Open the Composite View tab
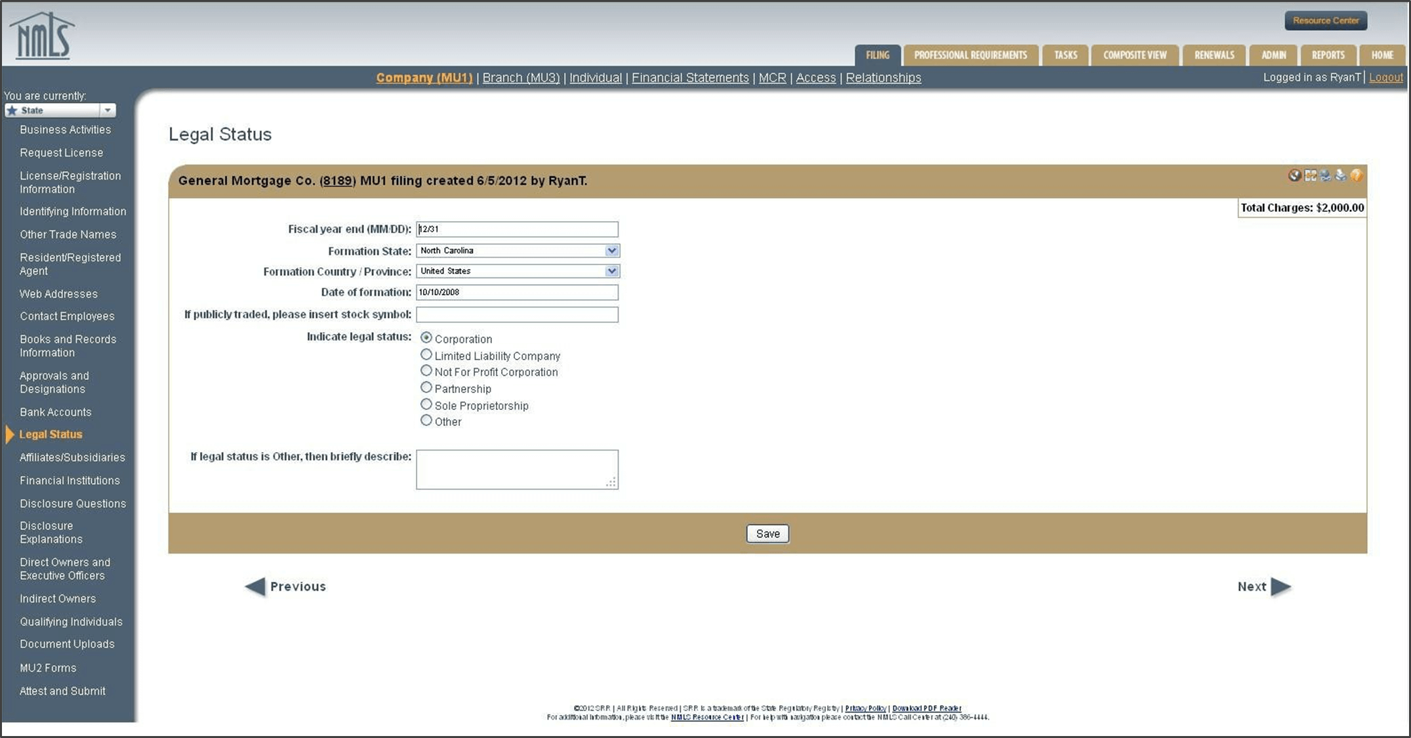1411x738 pixels. click(1134, 55)
